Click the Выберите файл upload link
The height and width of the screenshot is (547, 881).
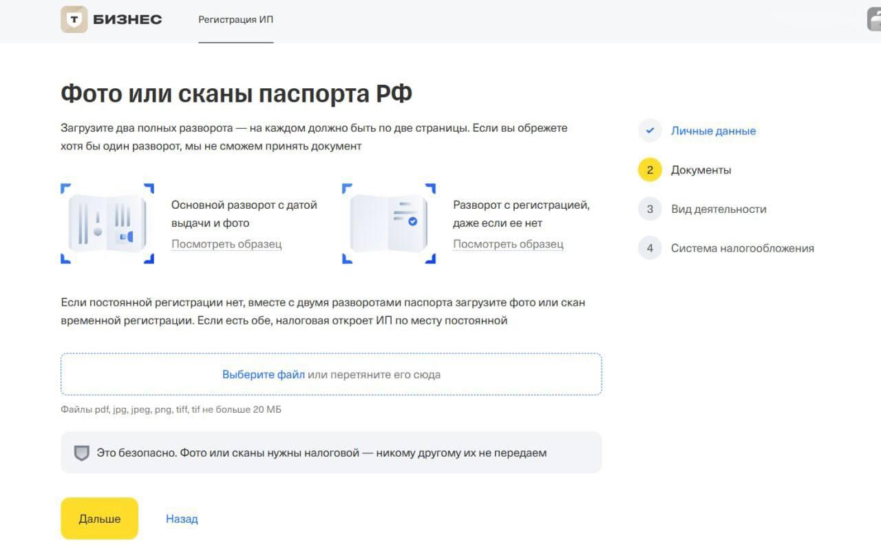[263, 375]
